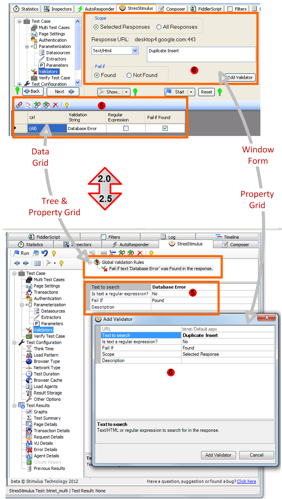This screenshot has width=282, height=499.
Task: Open the Text/Html dropdown
Action: point(135,51)
